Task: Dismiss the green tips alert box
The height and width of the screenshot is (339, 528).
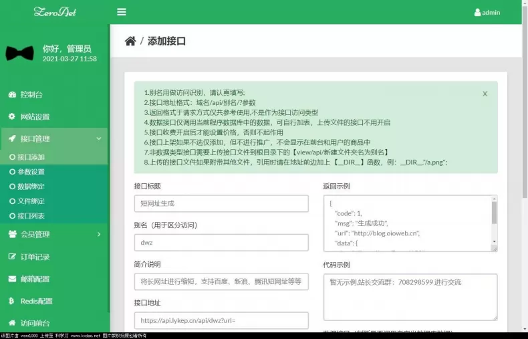Action: pyautogui.click(x=485, y=94)
